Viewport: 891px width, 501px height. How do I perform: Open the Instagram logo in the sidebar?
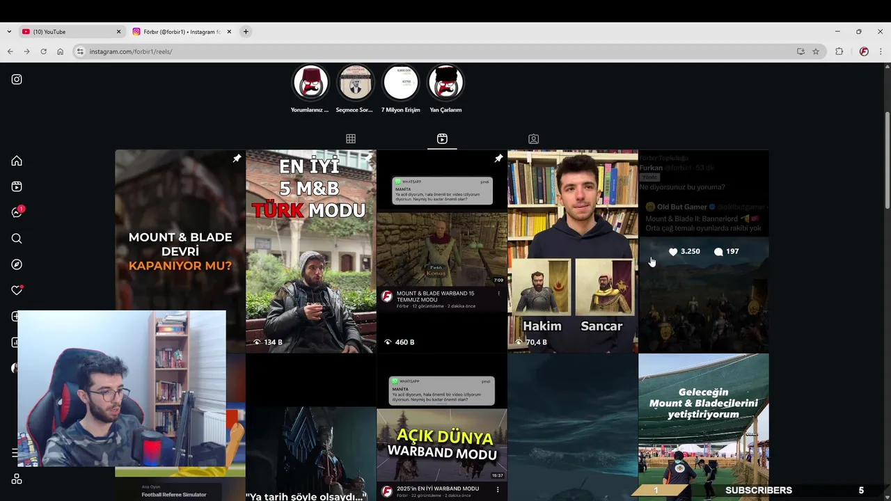[17, 79]
